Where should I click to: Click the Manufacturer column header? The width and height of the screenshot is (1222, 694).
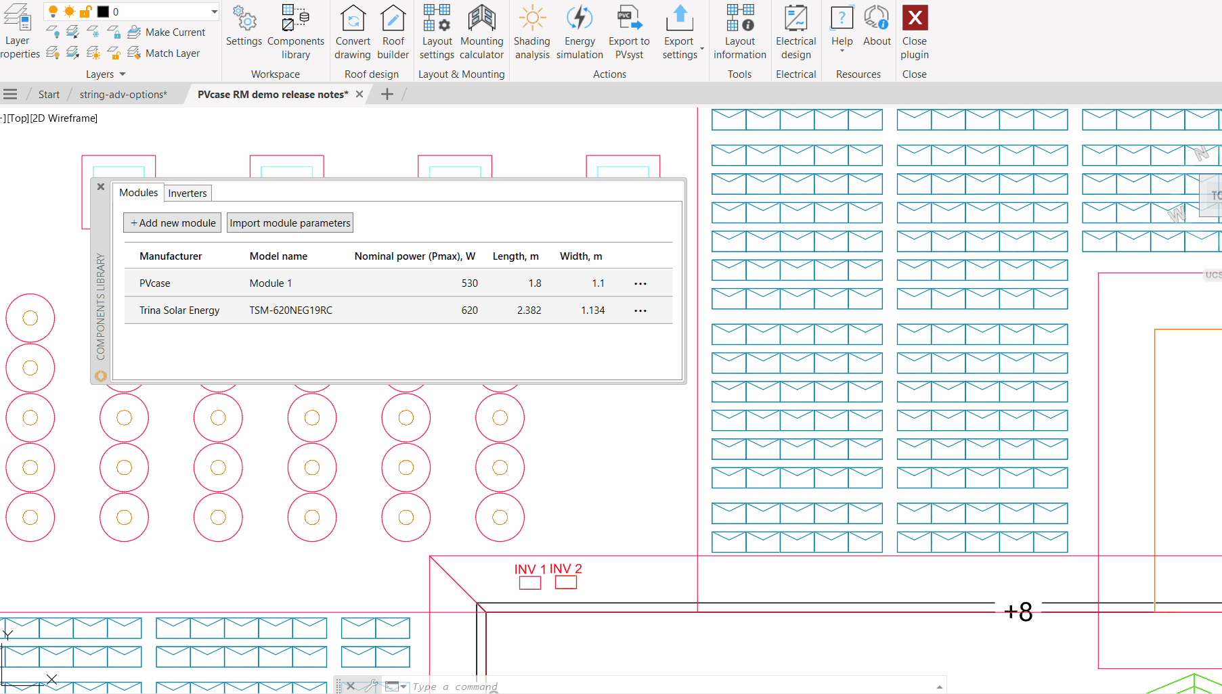(x=171, y=256)
